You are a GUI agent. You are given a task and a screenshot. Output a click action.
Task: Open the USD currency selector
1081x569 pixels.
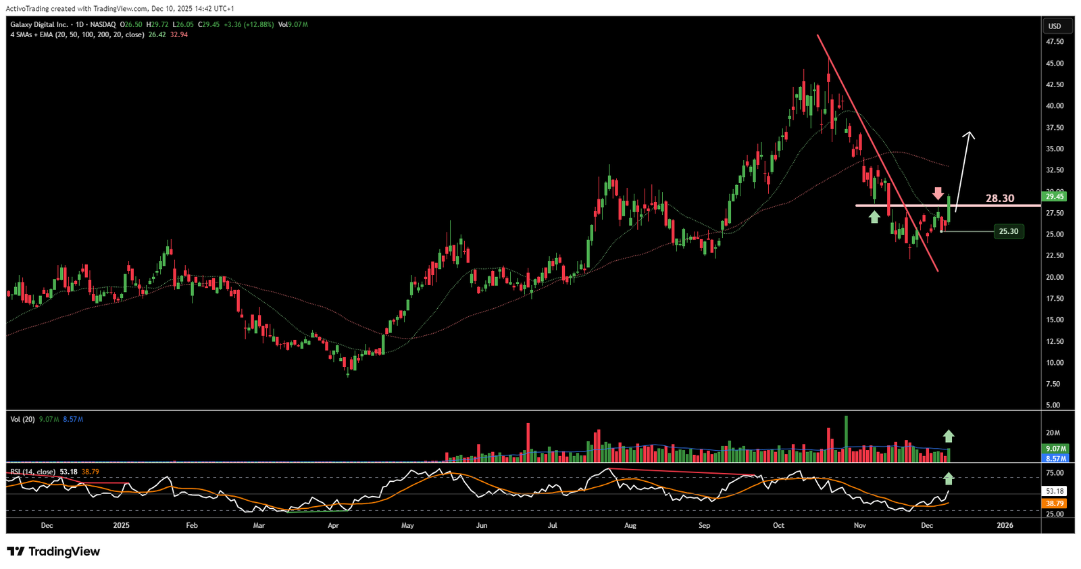point(1054,26)
